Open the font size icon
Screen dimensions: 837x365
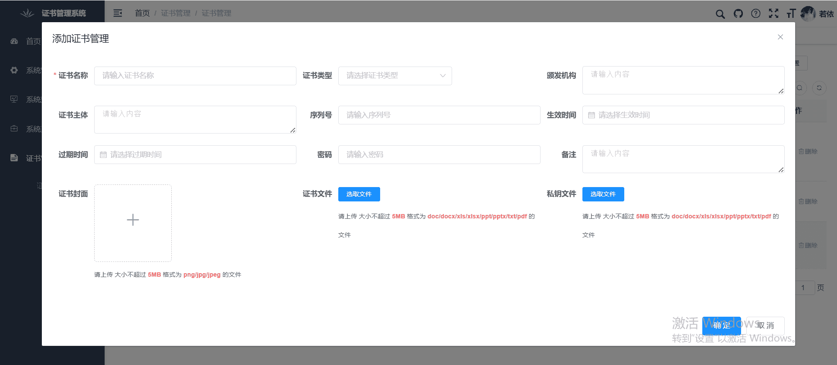click(791, 13)
